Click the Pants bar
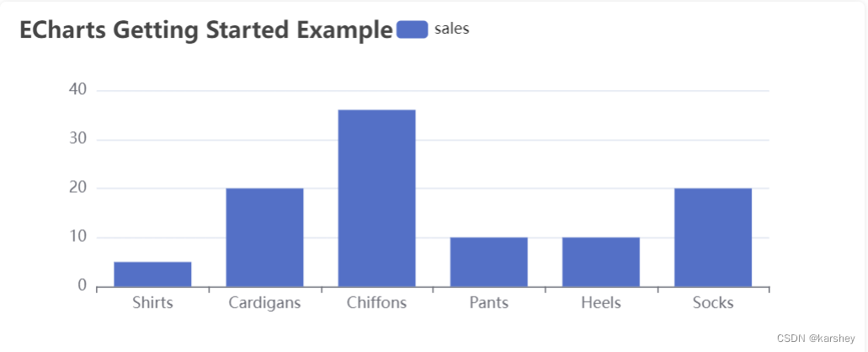The height and width of the screenshot is (352, 868). [x=488, y=261]
